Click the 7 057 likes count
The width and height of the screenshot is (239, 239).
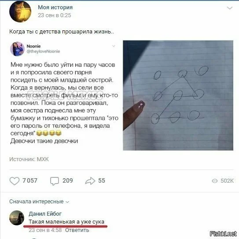point(30,180)
